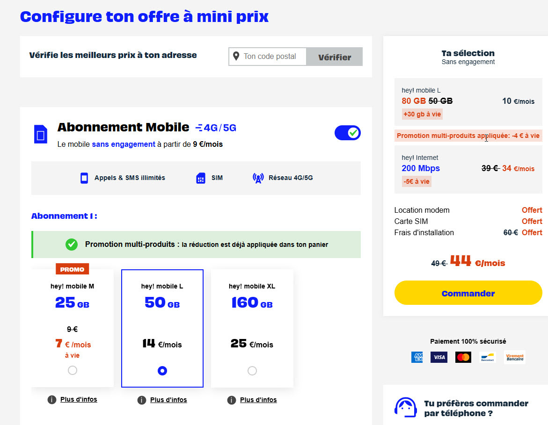Click the hey! mobile XL plan card
Viewport: 548px width, 425px height.
tap(252, 323)
